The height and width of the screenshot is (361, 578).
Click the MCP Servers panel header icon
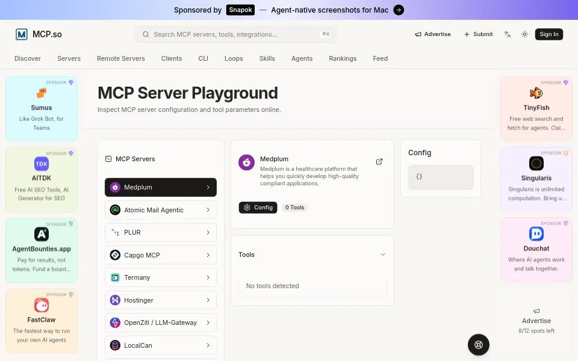[108, 159]
